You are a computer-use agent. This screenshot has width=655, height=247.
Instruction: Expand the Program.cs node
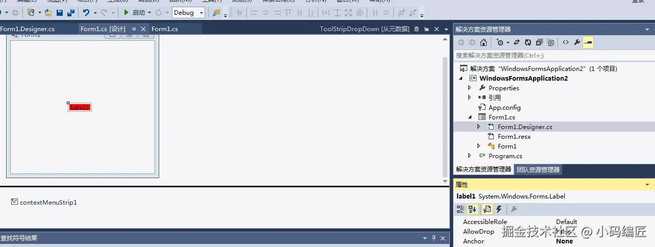point(470,156)
